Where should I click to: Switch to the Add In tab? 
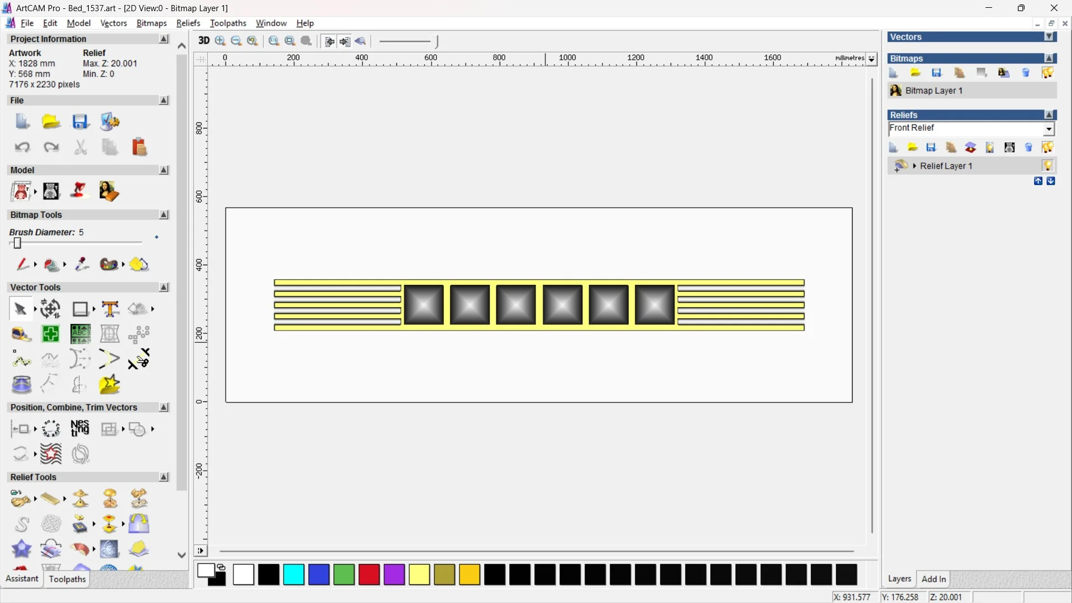[x=934, y=579]
